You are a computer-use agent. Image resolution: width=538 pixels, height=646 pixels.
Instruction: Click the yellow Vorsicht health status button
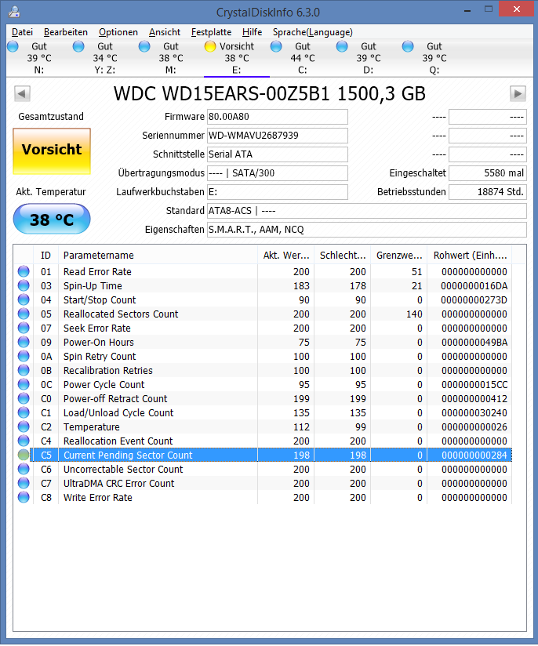pos(52,151)
